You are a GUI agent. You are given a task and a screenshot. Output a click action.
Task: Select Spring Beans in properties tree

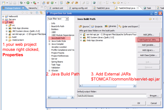pos(57,62)
